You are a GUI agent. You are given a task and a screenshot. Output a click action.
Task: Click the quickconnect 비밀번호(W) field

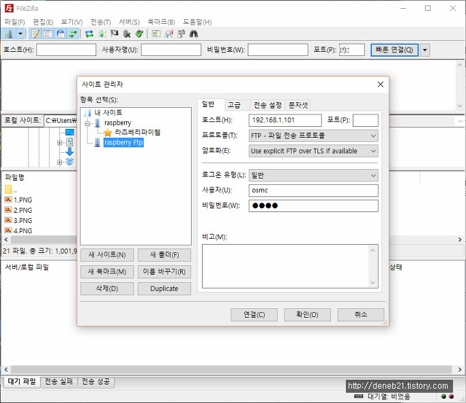pos(278,50)
